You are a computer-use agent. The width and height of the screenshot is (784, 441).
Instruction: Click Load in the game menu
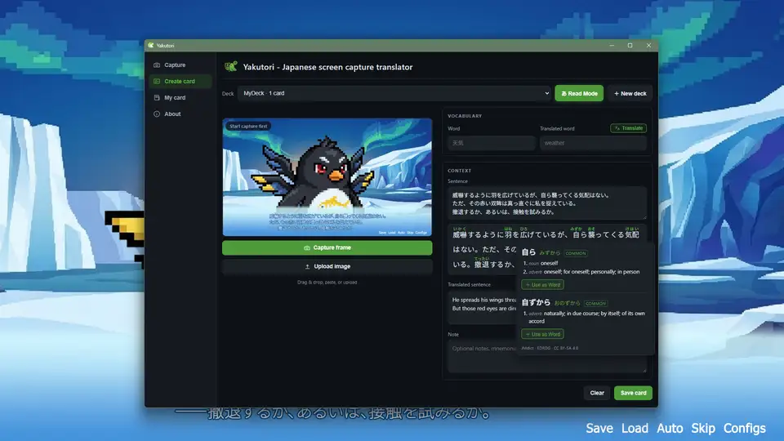635,429
